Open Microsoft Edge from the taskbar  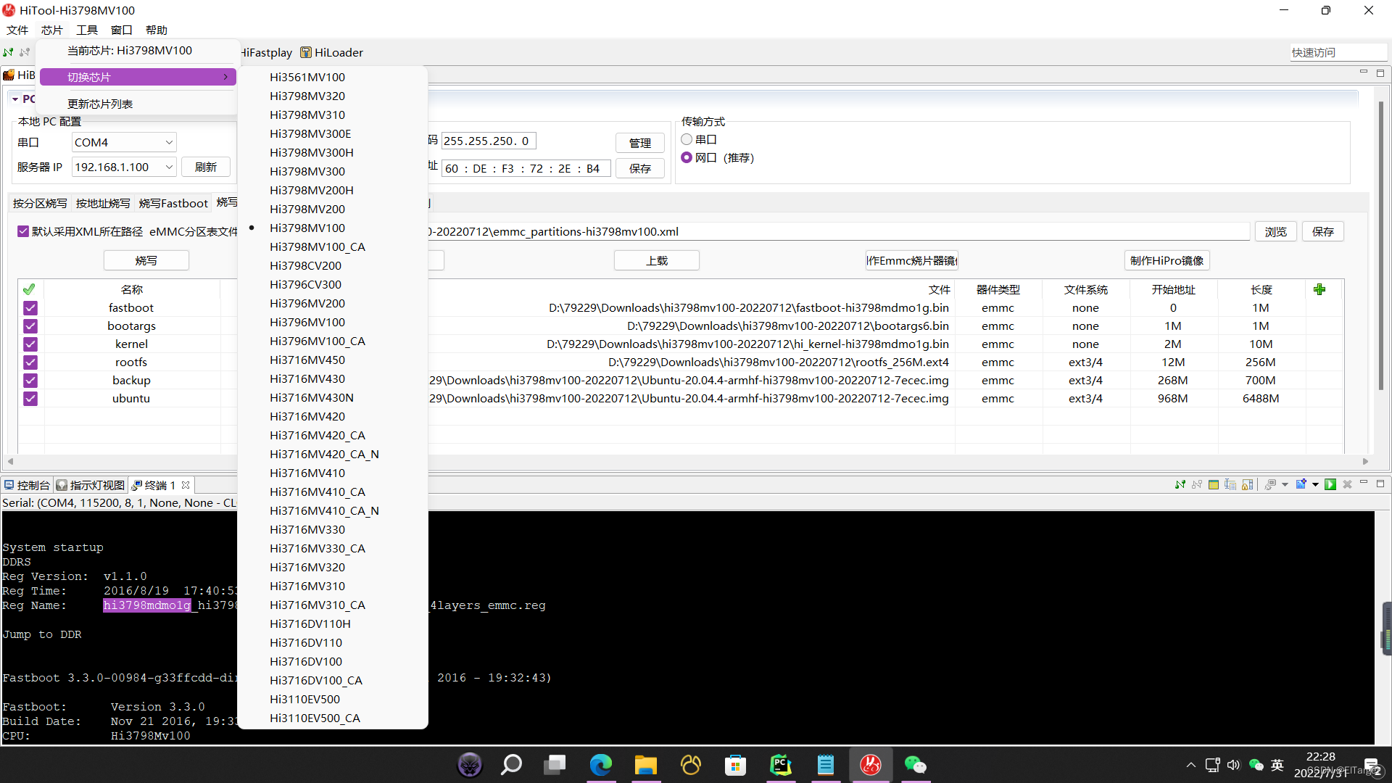(601, 764)
